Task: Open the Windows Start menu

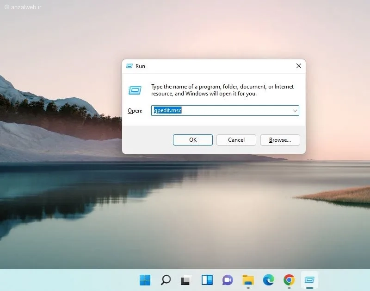Action: (145, 280)
